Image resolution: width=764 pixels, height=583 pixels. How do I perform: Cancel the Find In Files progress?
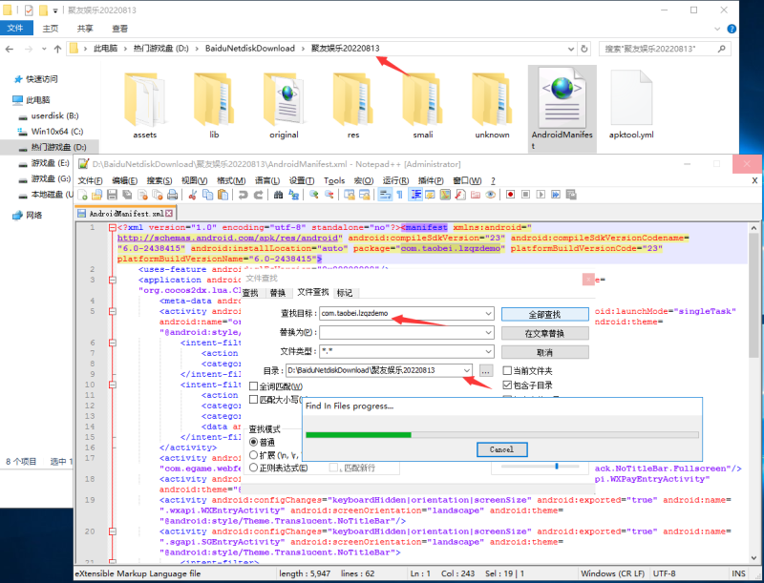click(x=501, y=449)
